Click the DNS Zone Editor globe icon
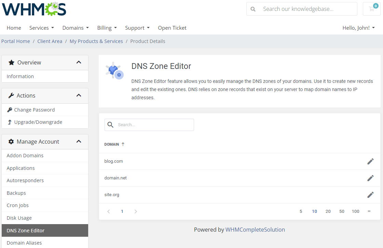This screenshot has width=383, height=248. pos(114,71)
